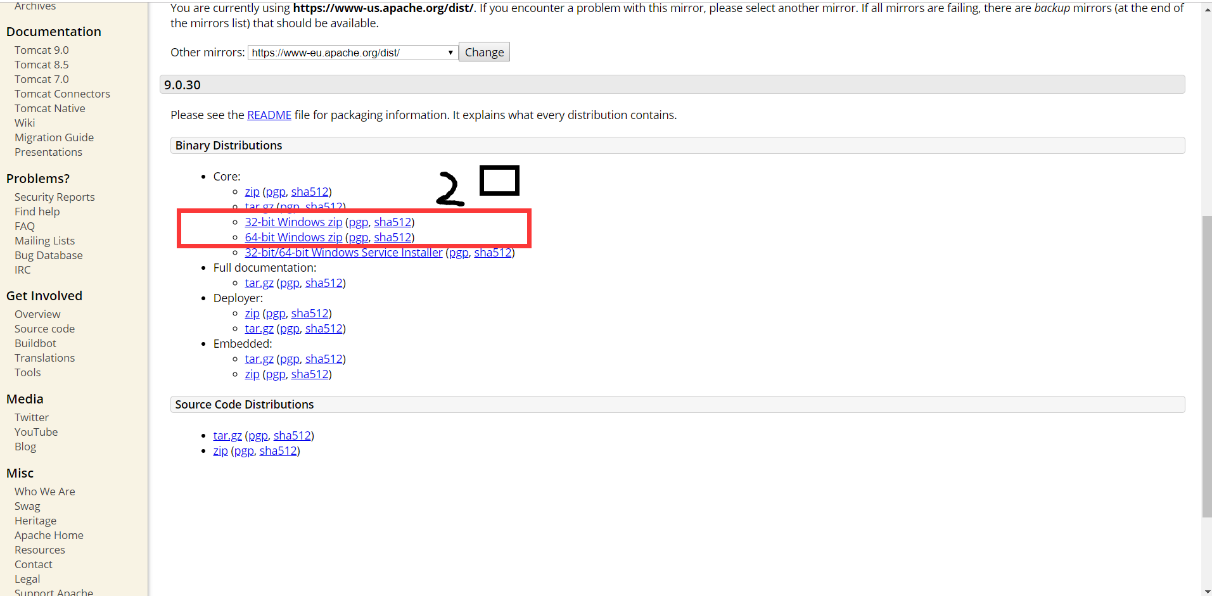Viewport: 1212px width, 596px height.
Task: Visit the YouTube link
Action: pyautogui.click(x=36, y=432)
